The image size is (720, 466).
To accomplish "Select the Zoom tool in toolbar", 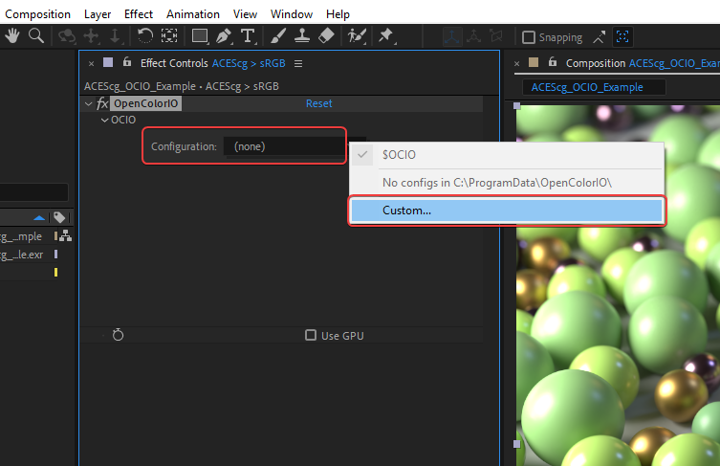I will (x=36, y=36).
